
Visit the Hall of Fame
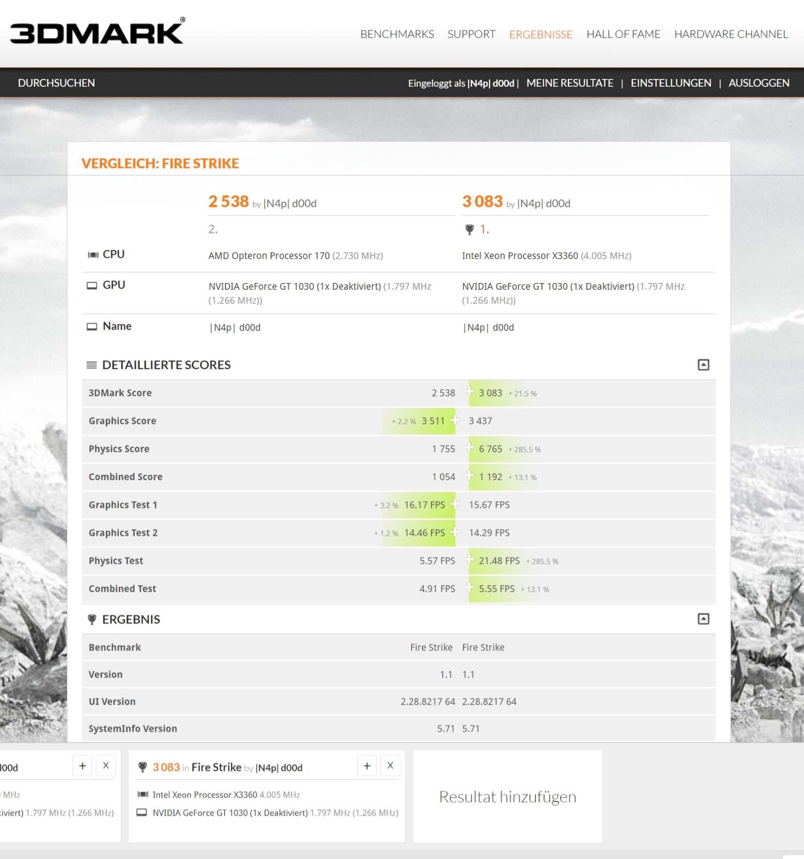coord(623,34)
